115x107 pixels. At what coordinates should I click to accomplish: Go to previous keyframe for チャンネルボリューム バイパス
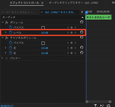pos(68,43)
